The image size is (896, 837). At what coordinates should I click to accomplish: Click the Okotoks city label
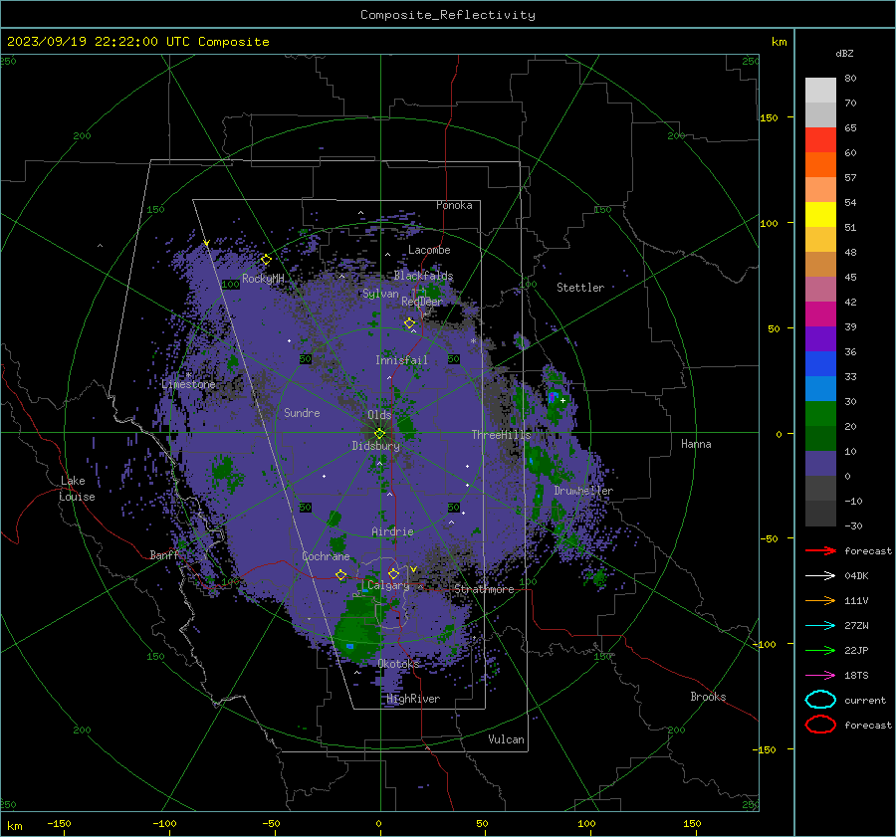tap(398, 664)
